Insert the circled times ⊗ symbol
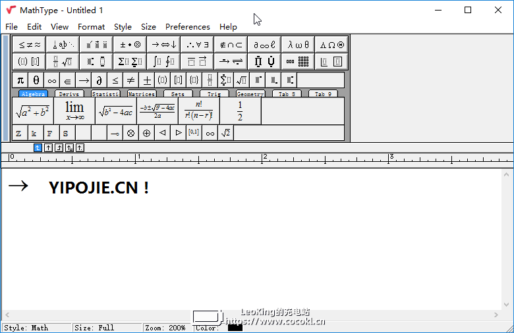This screenshot has height=333, width=514. pos(130,133)
